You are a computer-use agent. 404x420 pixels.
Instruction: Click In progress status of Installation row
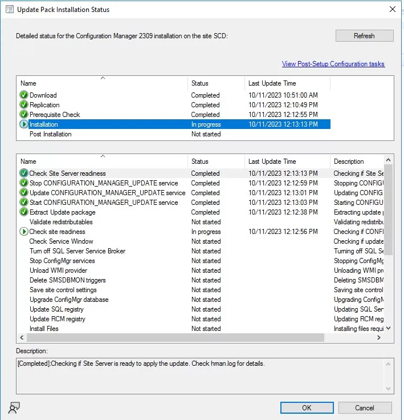(x=206, y=124)
